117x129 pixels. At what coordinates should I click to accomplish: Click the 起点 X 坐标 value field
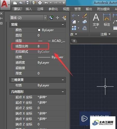tap(51, 97)
